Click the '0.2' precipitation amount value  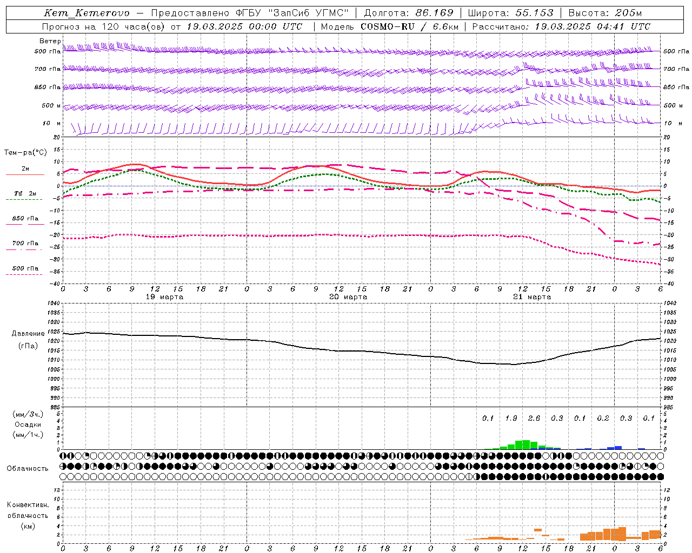(x=603, y=418)
